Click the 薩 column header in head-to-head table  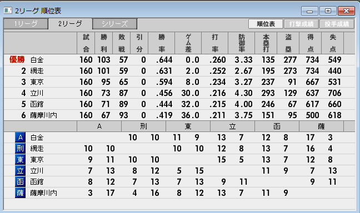point(321,126)
